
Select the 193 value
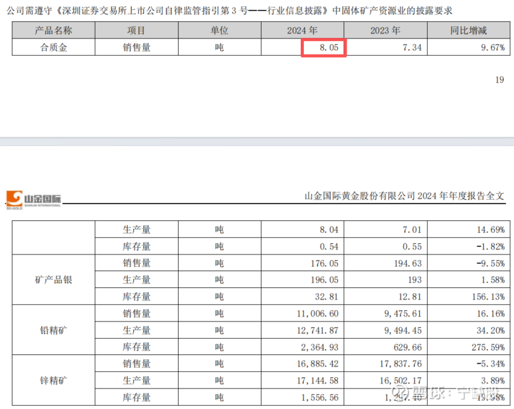click(x=415, y=280)
